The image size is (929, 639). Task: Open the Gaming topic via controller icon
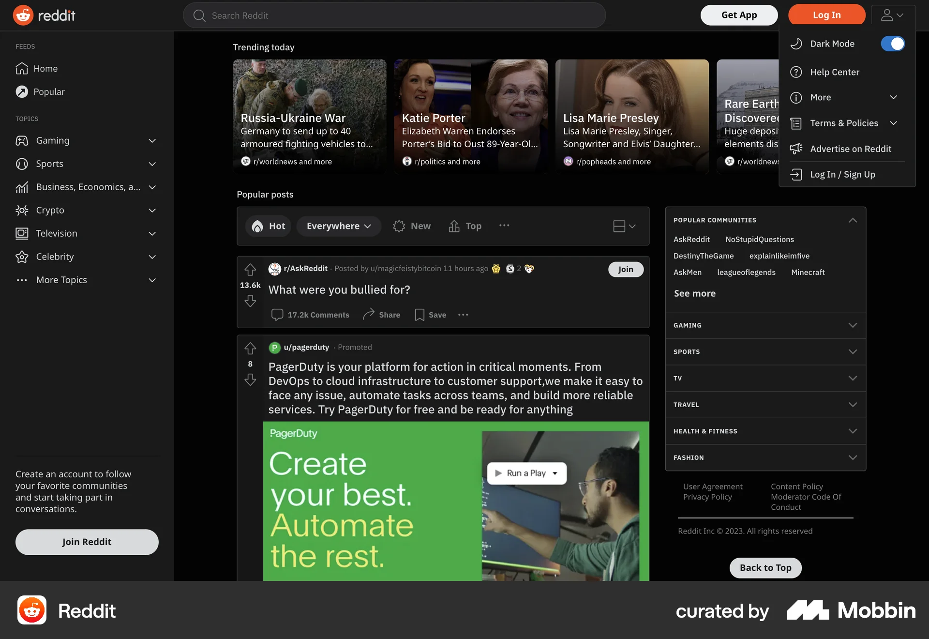click(x=22, y=140)
